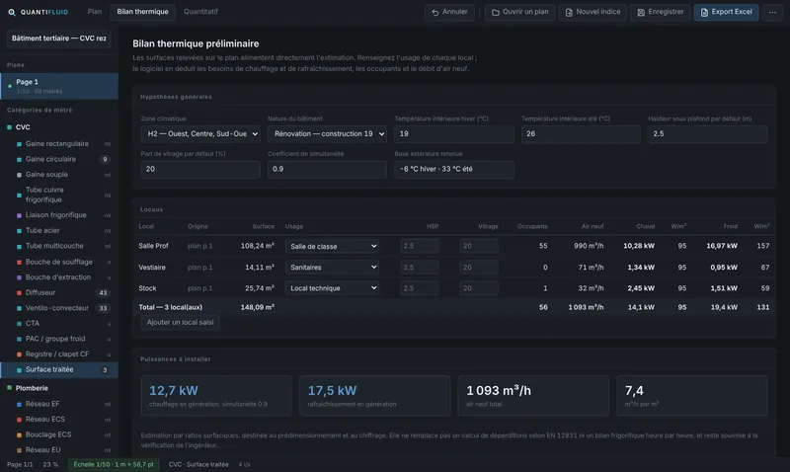Click the Échelle 1/50 status bar badge
The height and width of the screenshot is (472, 790).
tap(114, 464)
